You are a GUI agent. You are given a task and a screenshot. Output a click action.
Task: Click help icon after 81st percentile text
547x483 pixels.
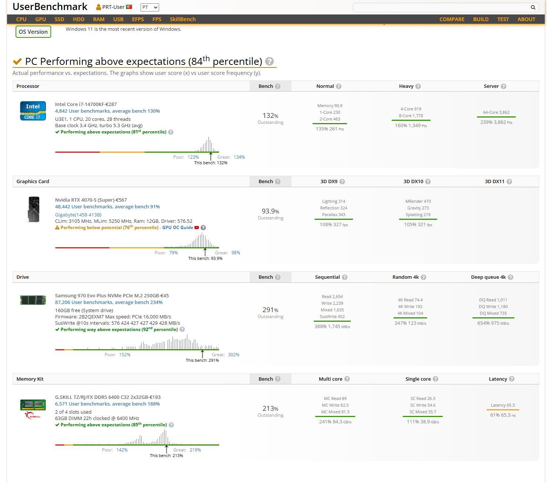[x=171, y=132]
